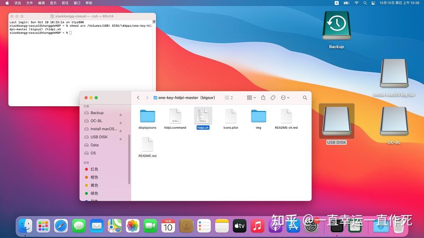This screenshot has width=424, height=238.
Task: Eject the USB DISK volume in sidebar
Action: pos(120,139)
